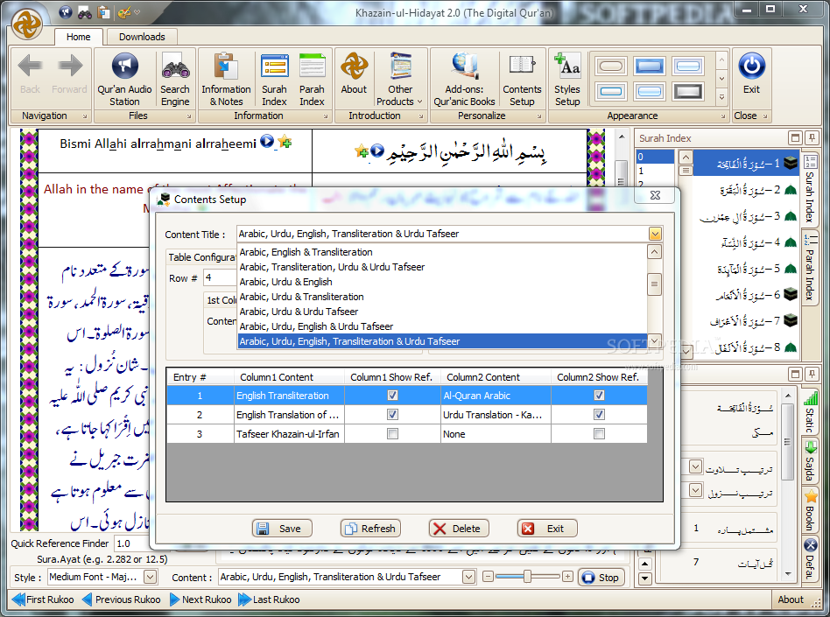Screen dimensions: 830x617
Task: Play audio for the Arabic Bismillah verse
Action: [376, 151]
